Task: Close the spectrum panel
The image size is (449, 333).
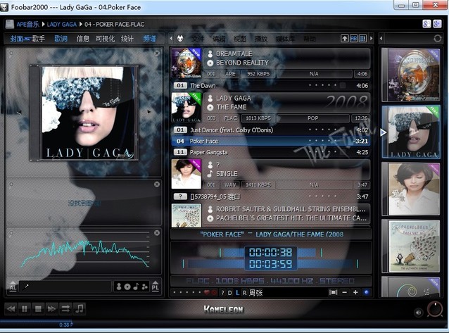Action: pyautogui.click(x=157, y=233)
